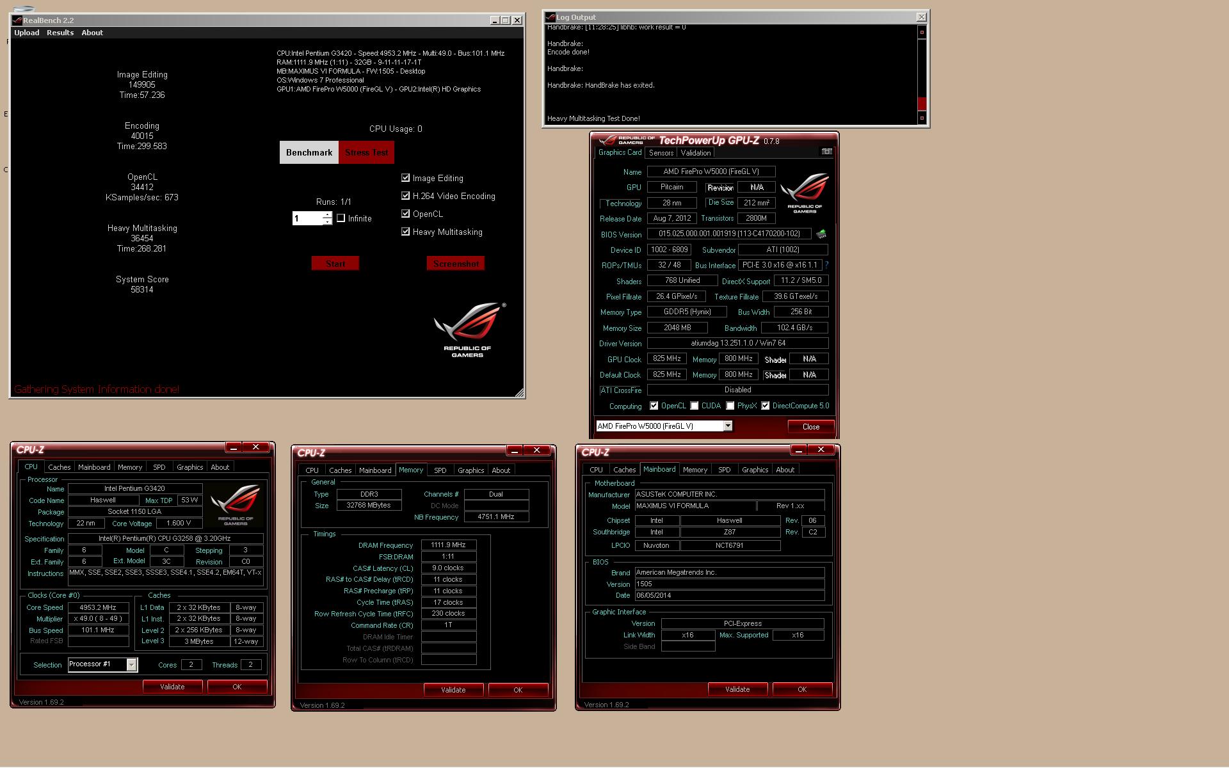Click the GPU name field in GPU-Z
Image resolution: width=1229 pixels, height=768 pixels.
(711, 172)
